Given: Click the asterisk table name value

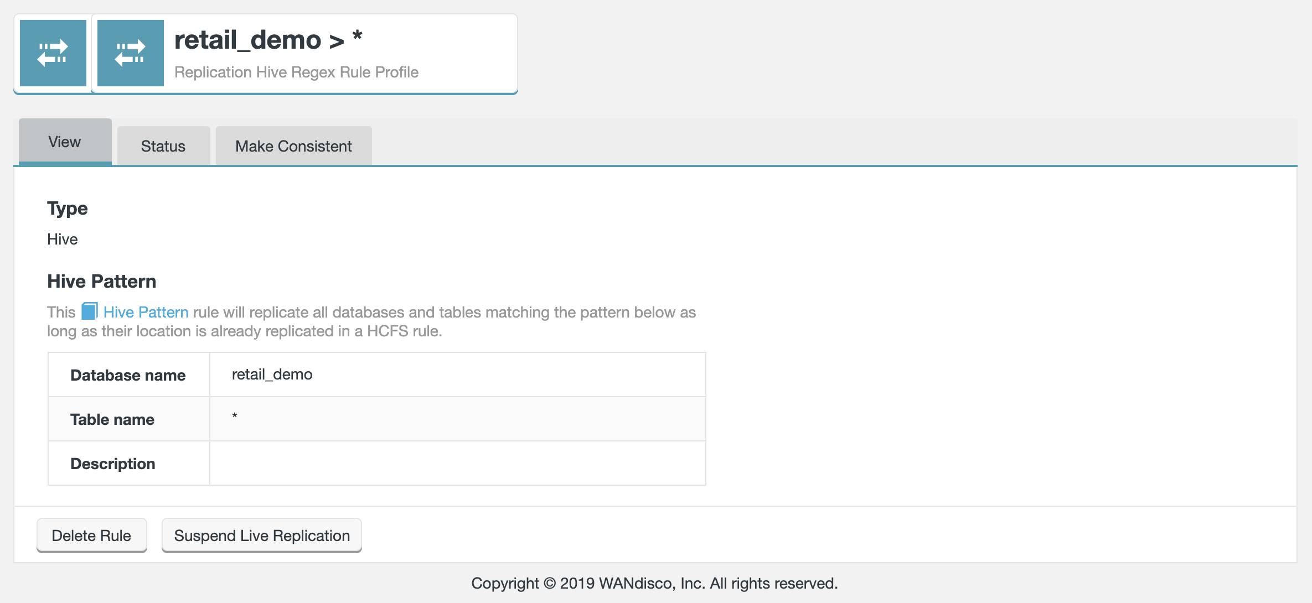Looking at the screenshot, I should coord(235,416).
